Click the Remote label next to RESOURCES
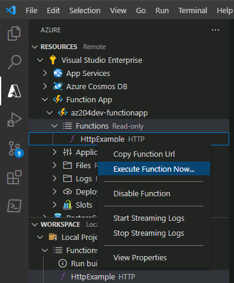This screenshot has height=283, width=234. tap(94, 47)
